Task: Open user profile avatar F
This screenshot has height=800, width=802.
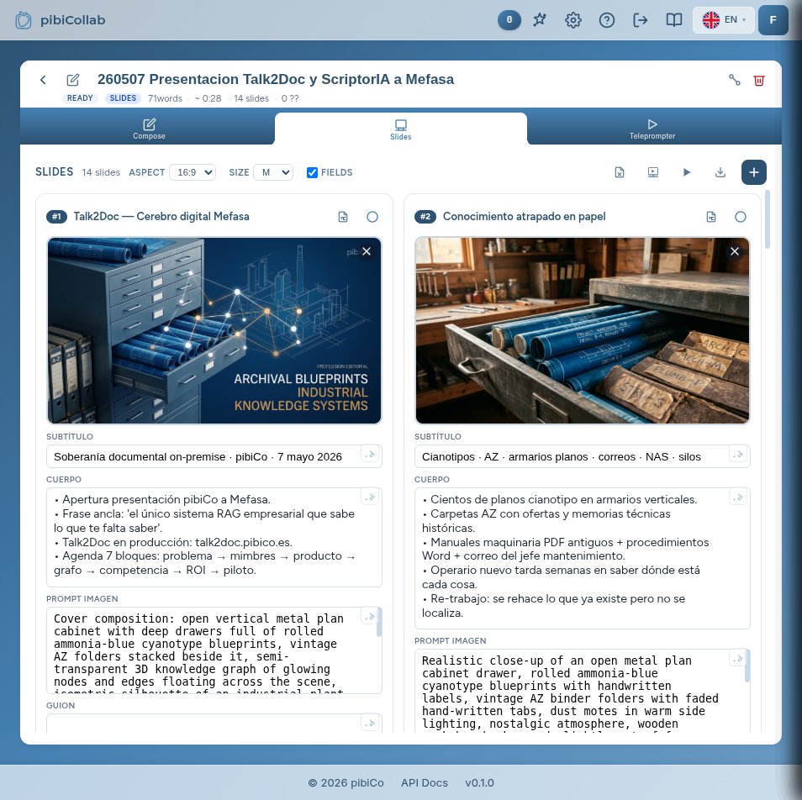Action: tap(773, 20)
